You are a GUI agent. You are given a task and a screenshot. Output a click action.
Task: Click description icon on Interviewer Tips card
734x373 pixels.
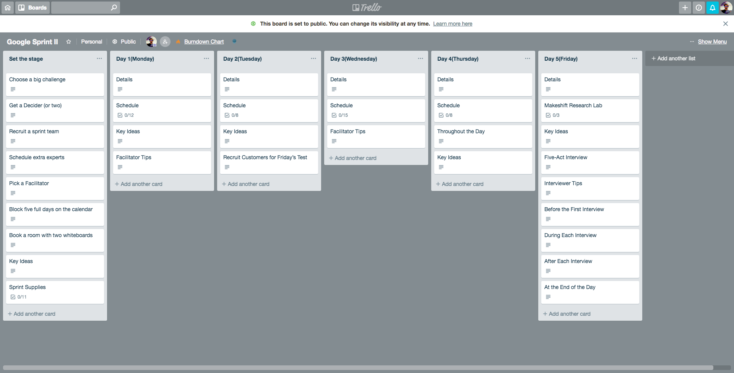click(x=548, y=193)
